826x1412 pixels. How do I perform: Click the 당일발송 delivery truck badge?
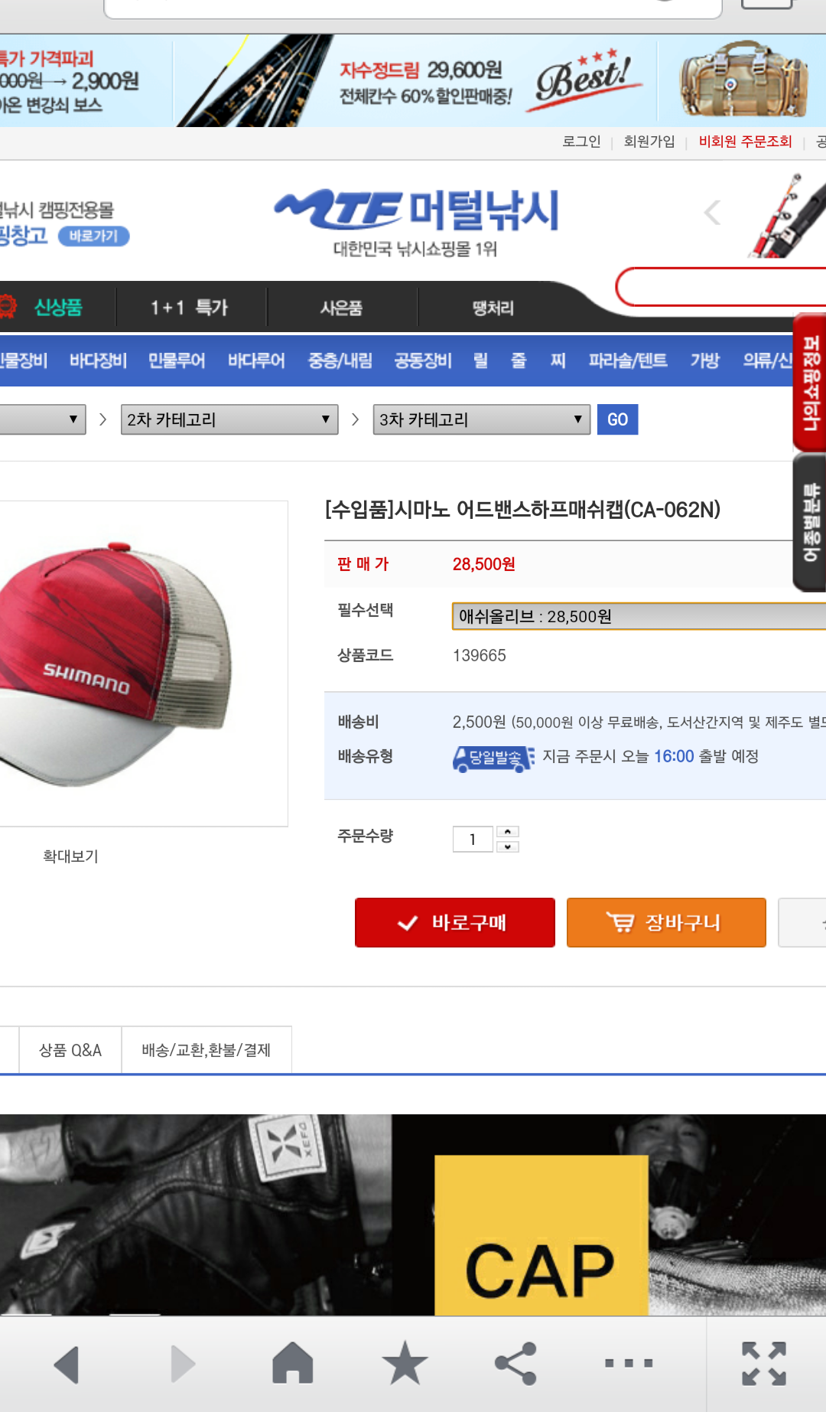coord(493,758)
